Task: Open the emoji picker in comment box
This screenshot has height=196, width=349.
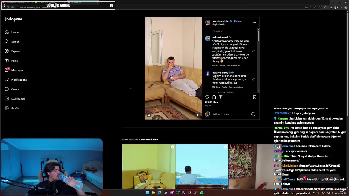Action: [x=253, y=114]
